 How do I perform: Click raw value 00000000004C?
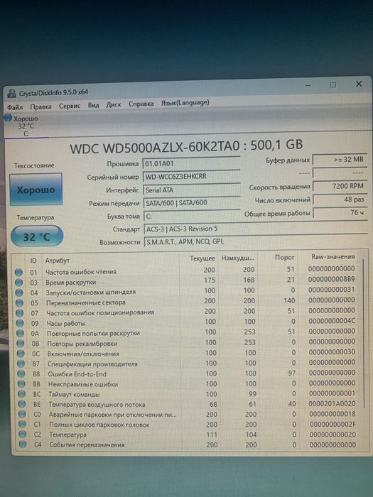[x=332, y=321]
